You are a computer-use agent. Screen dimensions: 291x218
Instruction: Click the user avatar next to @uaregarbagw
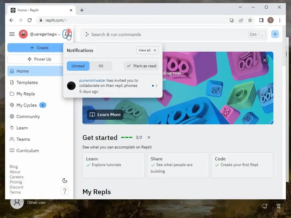point(23,34)
